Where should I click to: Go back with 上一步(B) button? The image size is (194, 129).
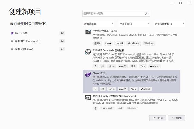(158, 118)
